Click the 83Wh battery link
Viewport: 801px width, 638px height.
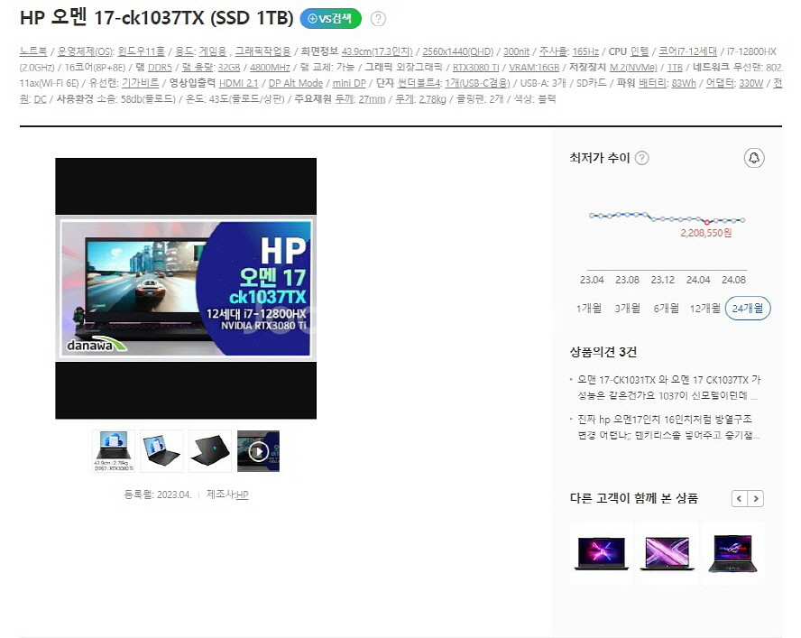(684, 83)
